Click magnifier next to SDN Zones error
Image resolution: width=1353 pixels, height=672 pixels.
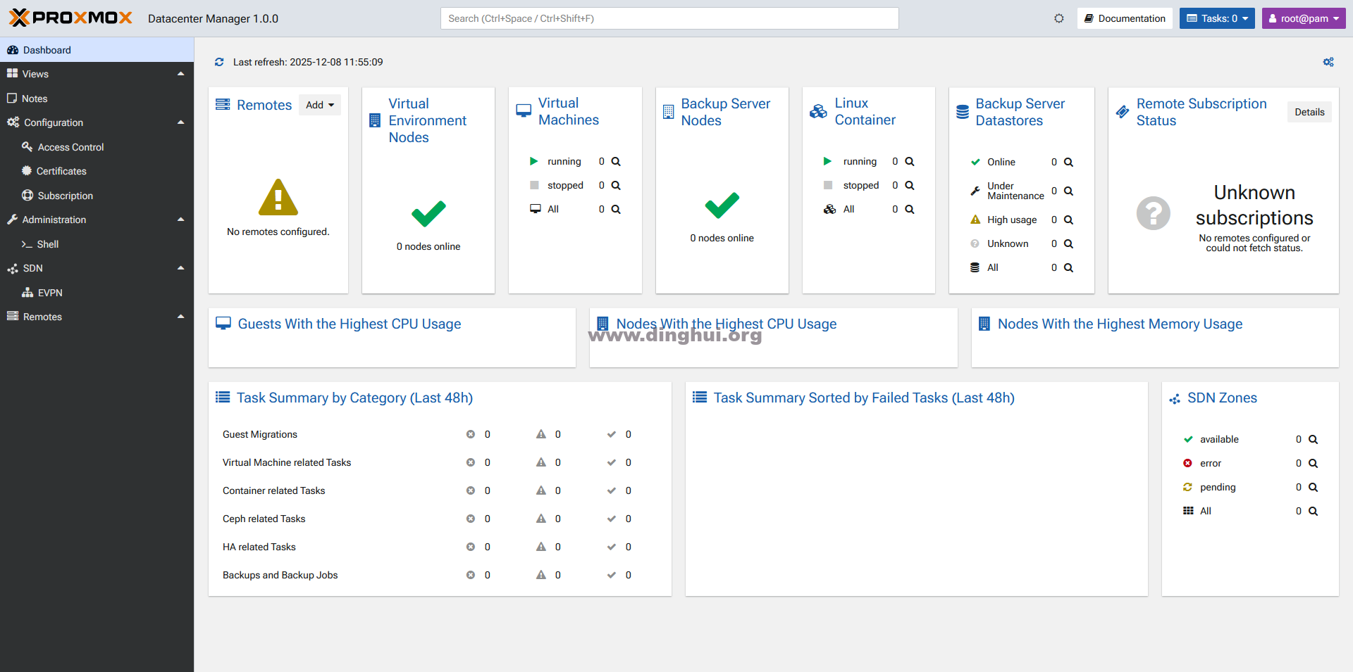(x=1313, y=463)
